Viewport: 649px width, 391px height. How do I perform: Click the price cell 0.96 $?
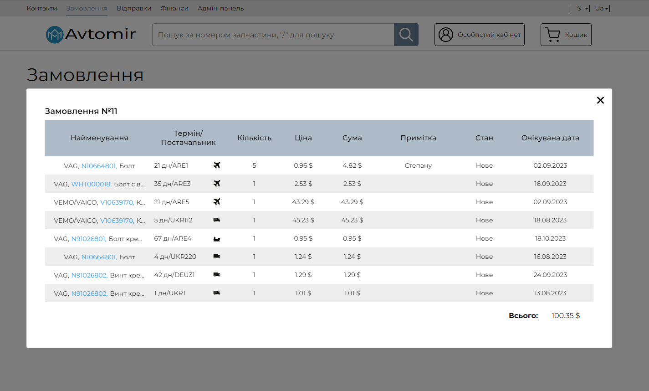click(303, 165)
